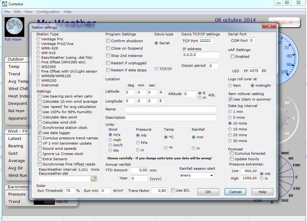Select the Vantage Pro2/Vue station type
The image size is (307, 222).
click(38, 44)
